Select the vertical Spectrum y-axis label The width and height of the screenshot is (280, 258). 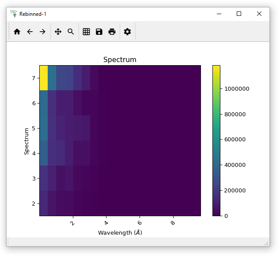pyautogui.click(x=27, y=141)
